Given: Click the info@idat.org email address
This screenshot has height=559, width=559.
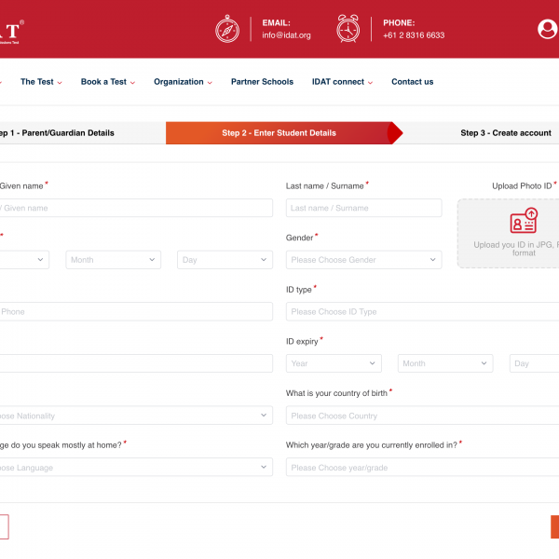Looking at the screenshot, I should point(286,35).
